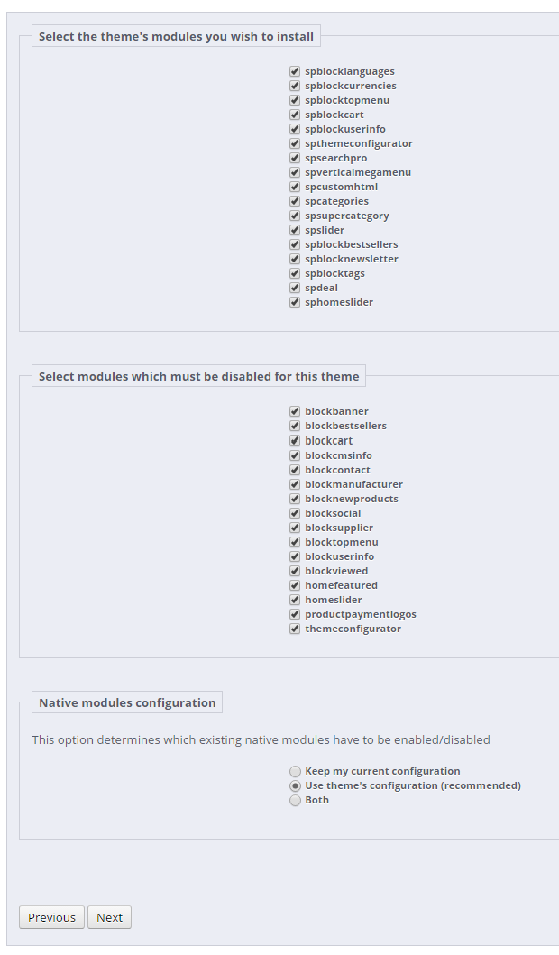Screen dimensions: 559x955
Task: Choose the Both radio option
Action: 296,800
